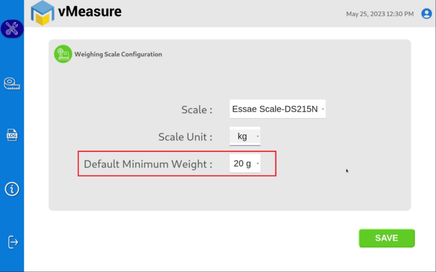Click the user profile avatar icon
Viewport: 436px width, 272px height.
[x=426, y=14]
